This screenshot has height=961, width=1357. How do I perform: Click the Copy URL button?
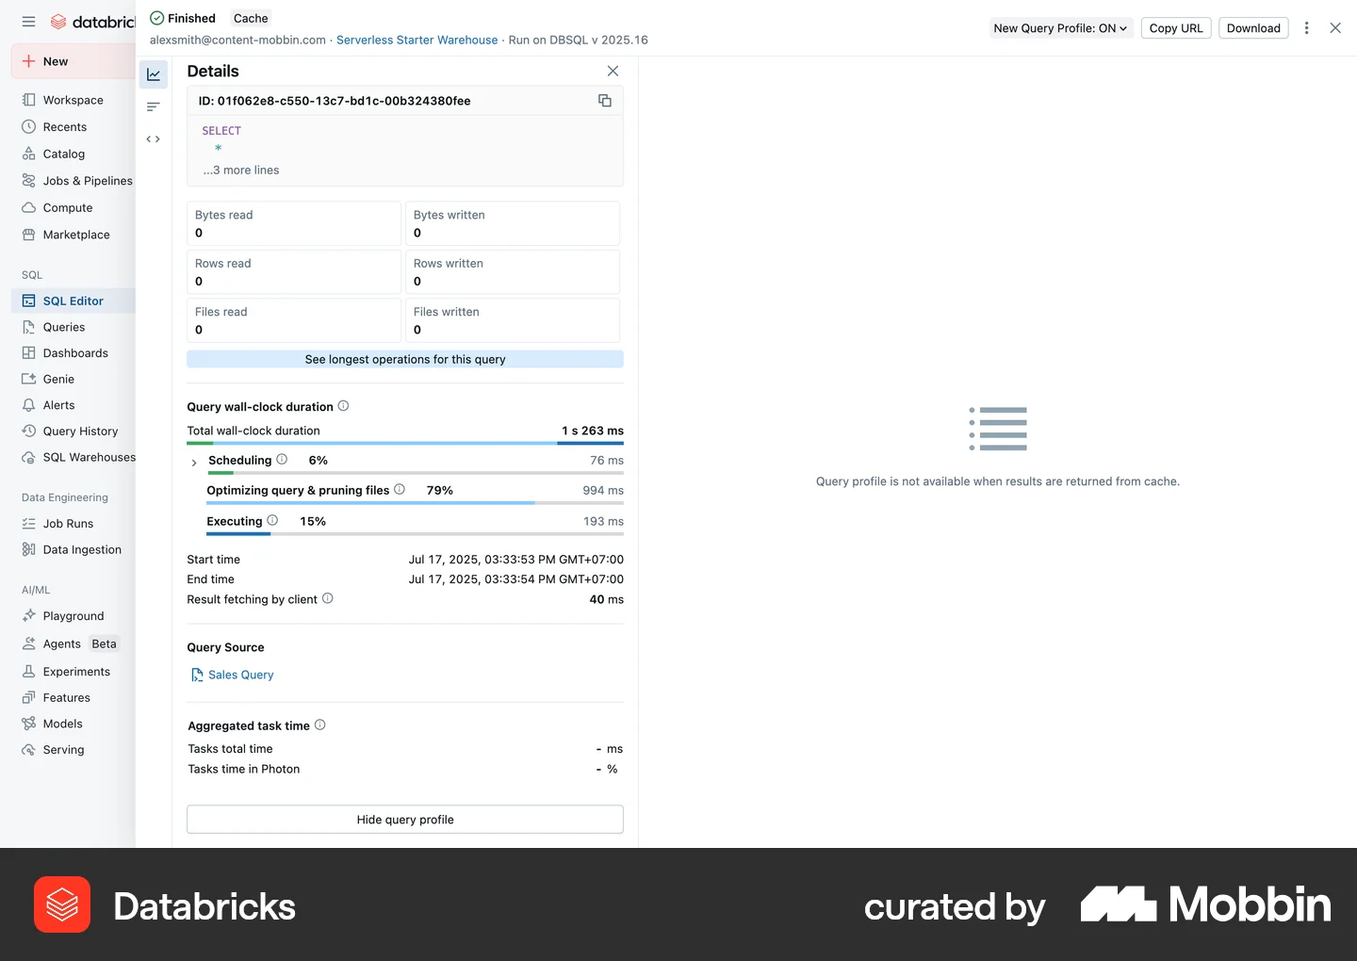(1176, 28)
